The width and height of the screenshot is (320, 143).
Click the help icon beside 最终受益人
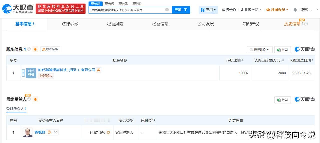click(29, 99)
